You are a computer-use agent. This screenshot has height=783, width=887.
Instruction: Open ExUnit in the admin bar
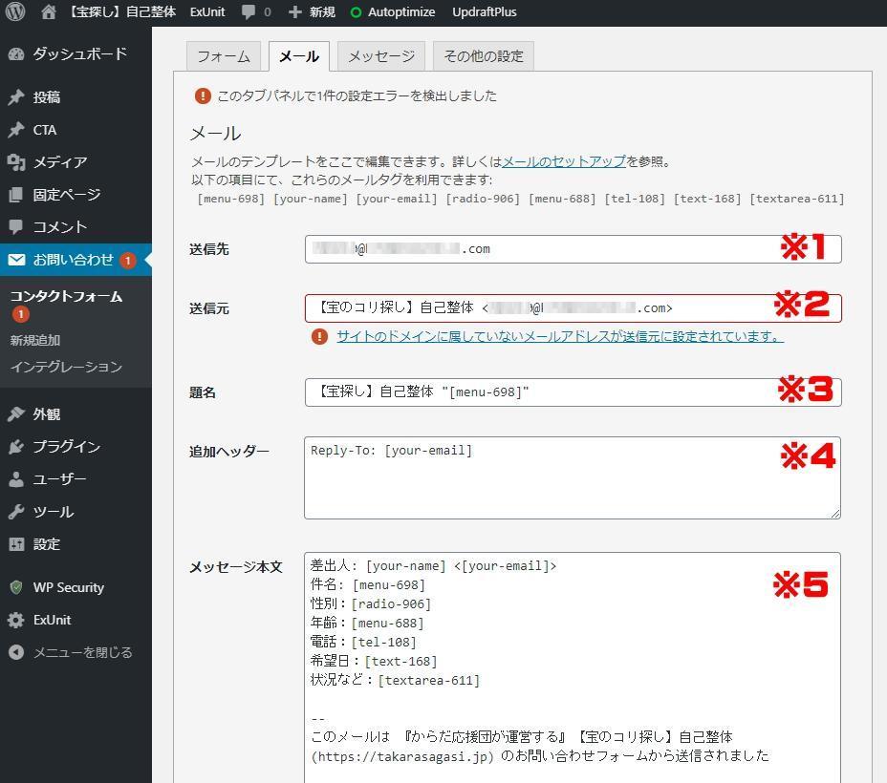pos(207,11)
